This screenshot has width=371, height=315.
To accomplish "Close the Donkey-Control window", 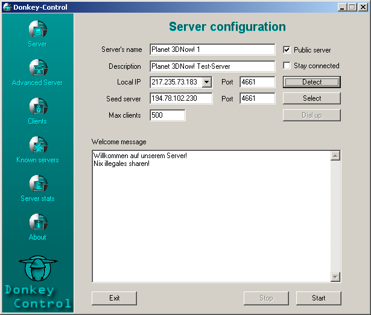I will (x=363, y=7).
